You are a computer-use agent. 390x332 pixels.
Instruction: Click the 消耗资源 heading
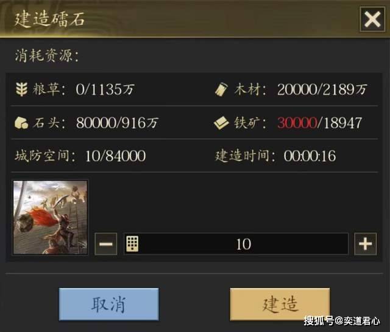(x=47, y=55)
